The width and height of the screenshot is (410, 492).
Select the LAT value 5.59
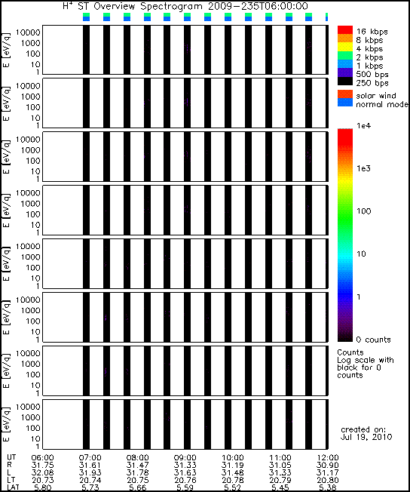click(x=185, y=487)
